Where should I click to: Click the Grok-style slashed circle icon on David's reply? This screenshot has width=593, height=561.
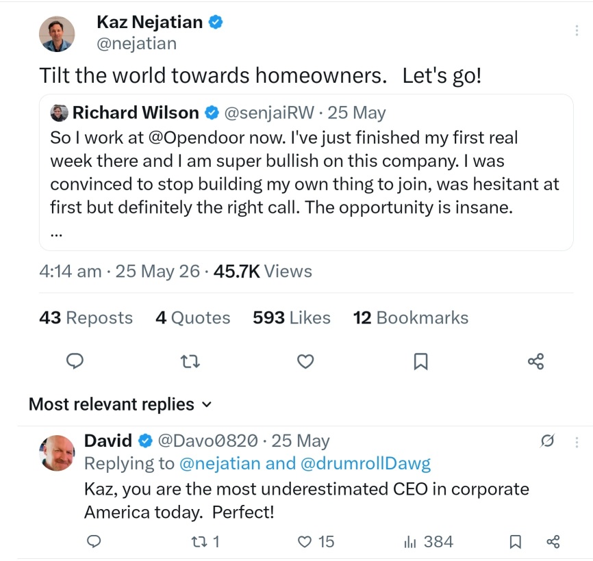click(547, 441)
